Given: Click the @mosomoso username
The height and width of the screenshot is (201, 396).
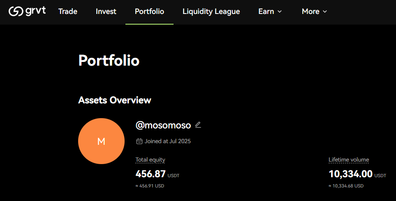Looking at the screenshot, I should point(163,125).
